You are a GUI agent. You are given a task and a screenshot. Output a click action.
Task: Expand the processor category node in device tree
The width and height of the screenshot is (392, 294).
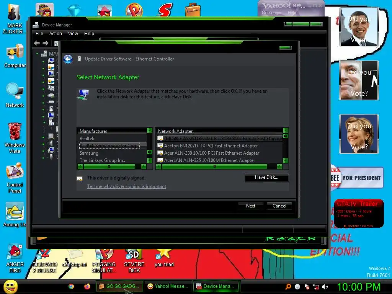click(43, 137)
